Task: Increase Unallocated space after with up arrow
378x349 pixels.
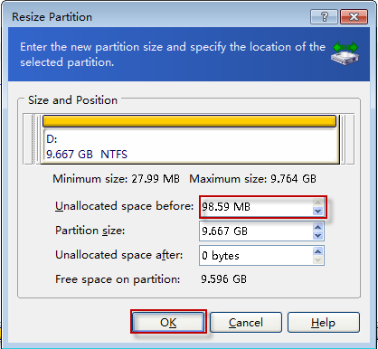Action: pyautogui.click(x=317, y=251)
